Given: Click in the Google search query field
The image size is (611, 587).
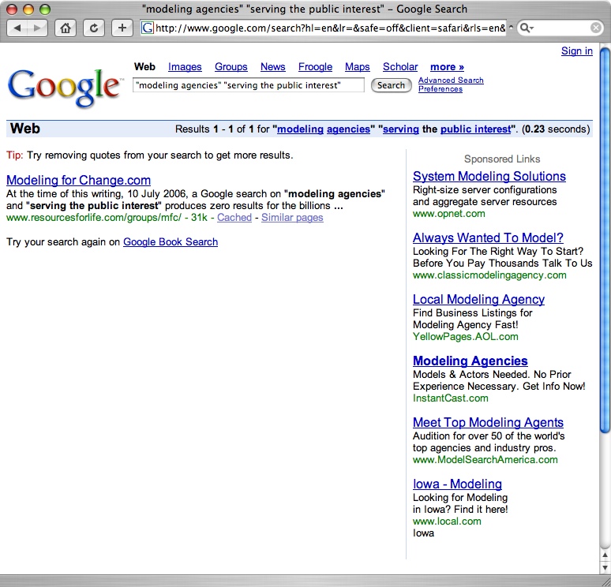Looking at the screenshot, I should 248,85.
